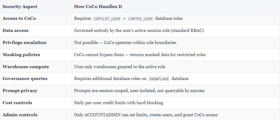Click the SNOWFLAKE code label

click(x=159, y=79)
